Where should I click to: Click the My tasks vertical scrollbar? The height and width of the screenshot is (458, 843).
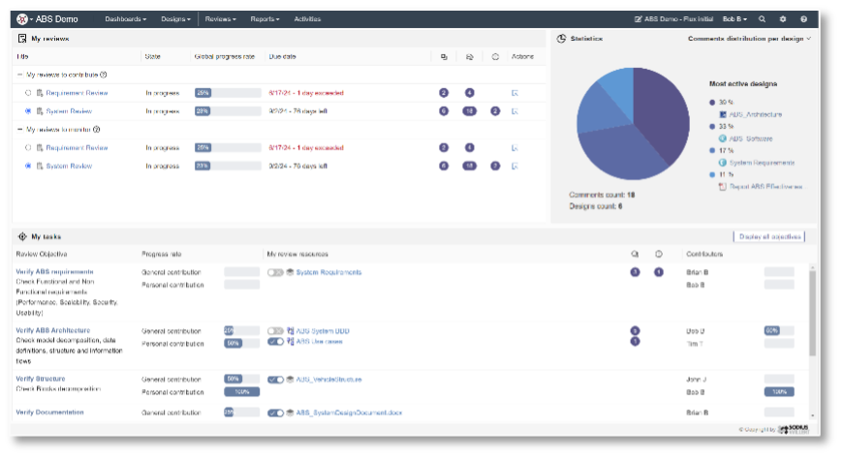812,313
